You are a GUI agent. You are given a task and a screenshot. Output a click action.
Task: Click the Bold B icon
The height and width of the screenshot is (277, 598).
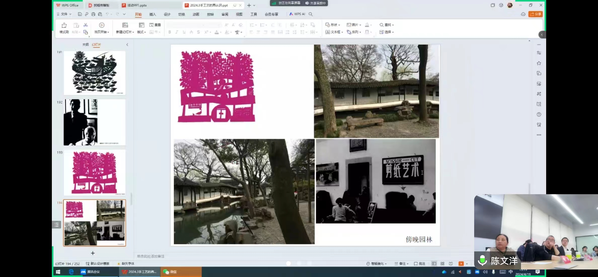coord(170,32)
